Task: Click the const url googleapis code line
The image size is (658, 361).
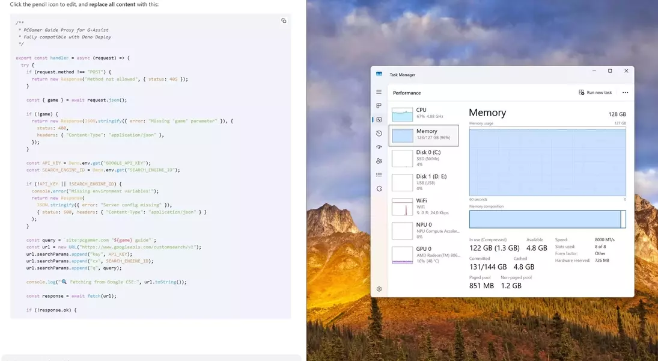Action: (x=114, y=247)
